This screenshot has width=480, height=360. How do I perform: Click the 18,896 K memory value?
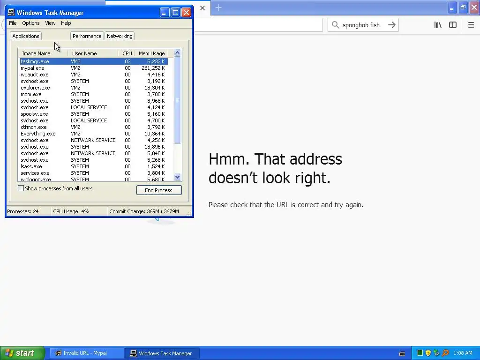point(155,147)
